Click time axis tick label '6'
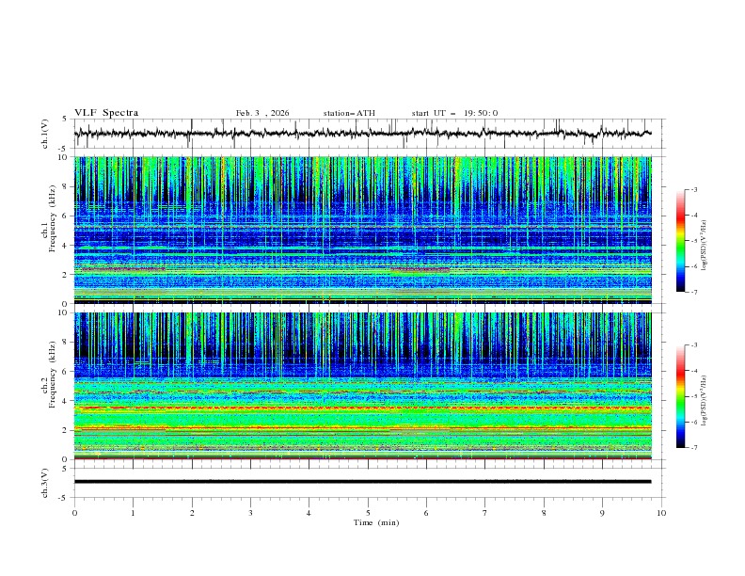This screenshot has width=745, height=576. [427, 513]
